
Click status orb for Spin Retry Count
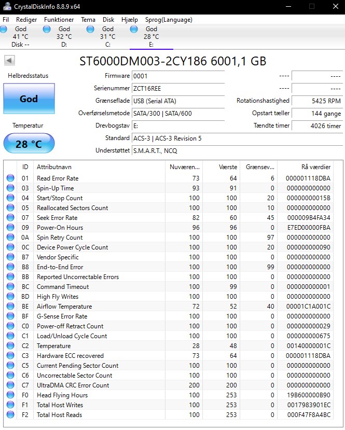click(x=10, y=237)
